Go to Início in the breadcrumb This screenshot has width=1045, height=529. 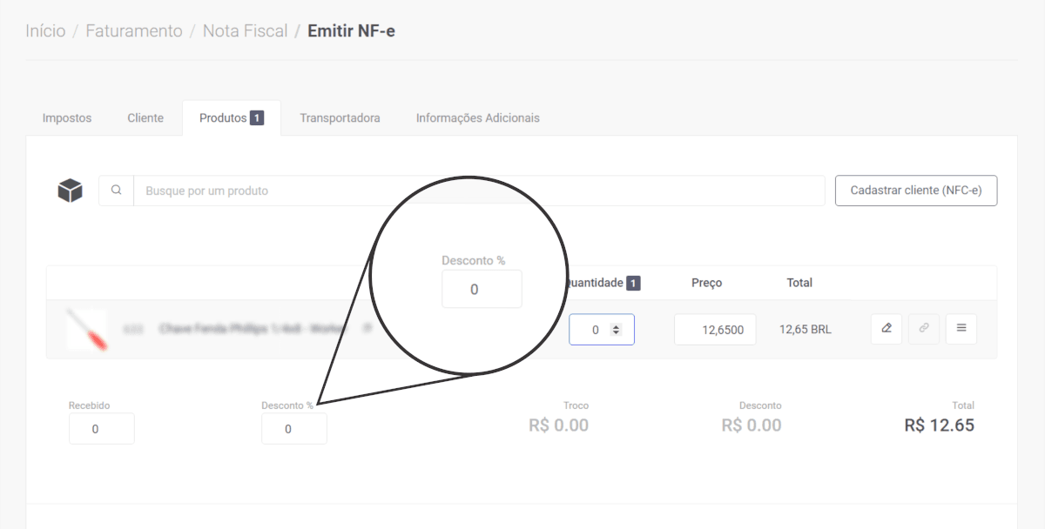point(45,31)
